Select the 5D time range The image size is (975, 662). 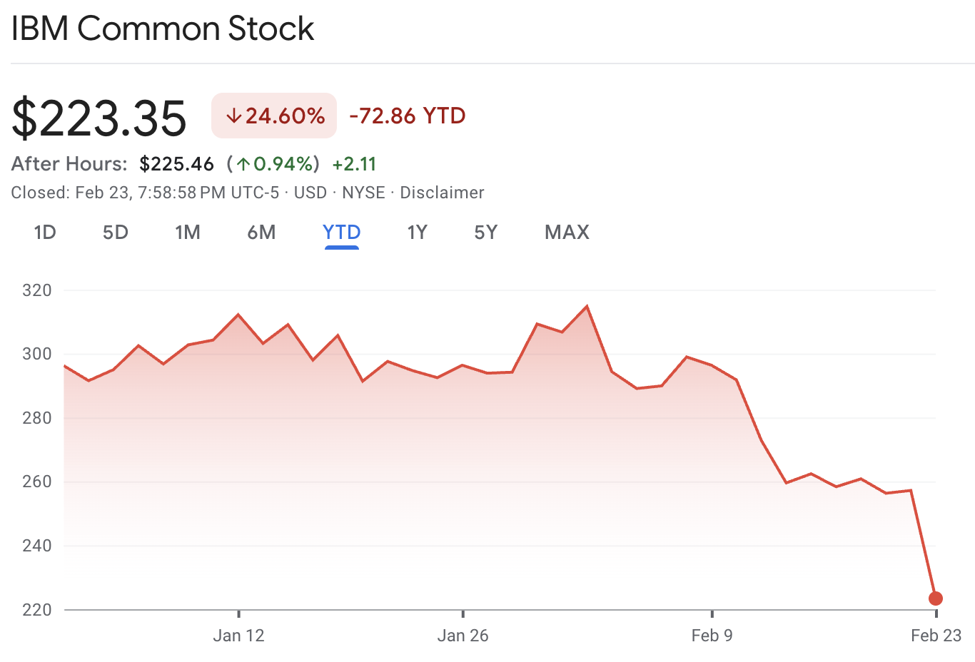tap(114, 232)
